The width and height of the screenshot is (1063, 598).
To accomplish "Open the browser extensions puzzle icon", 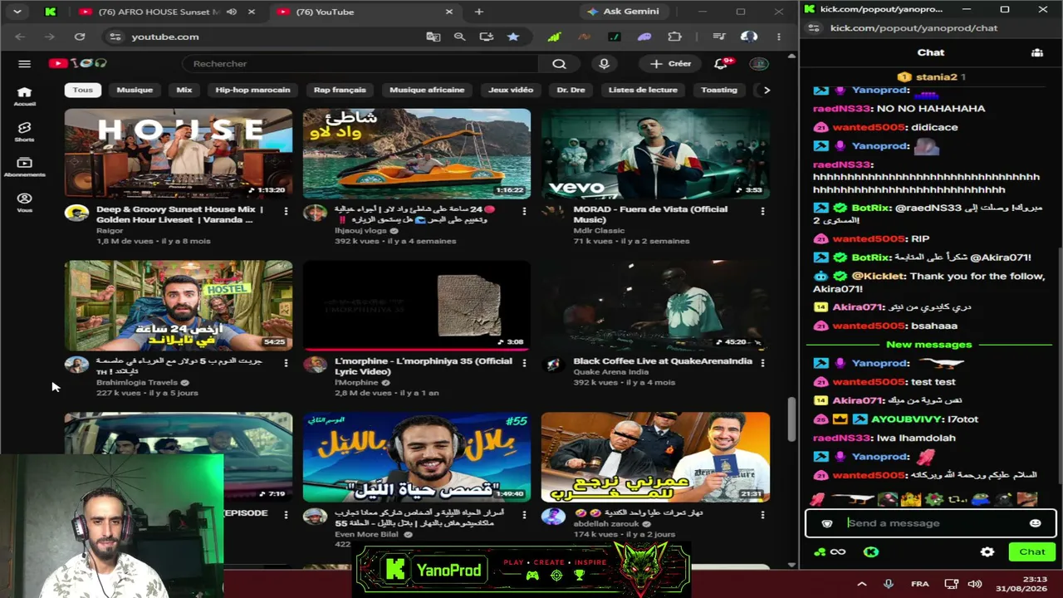I will [x=674, y=37].
